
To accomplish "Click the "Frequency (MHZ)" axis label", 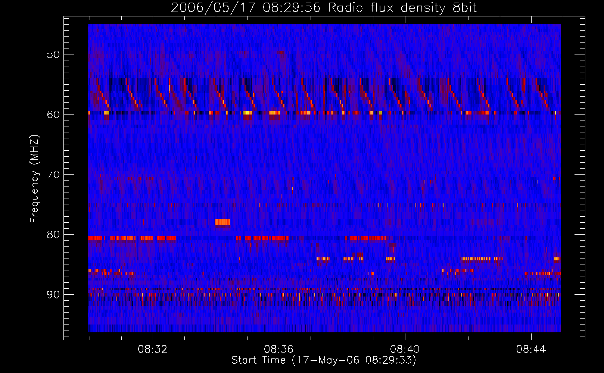I will 34,179.
